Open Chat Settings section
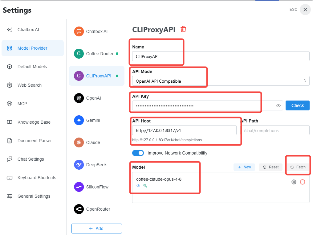Screen dimensions: 313x235 pyautogui.click(x=33, y=159)
